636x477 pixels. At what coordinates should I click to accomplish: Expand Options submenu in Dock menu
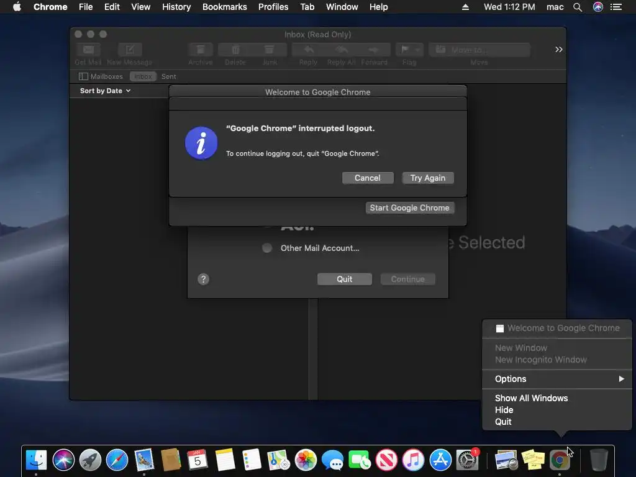pyautogui.click(x=557, y=379)
